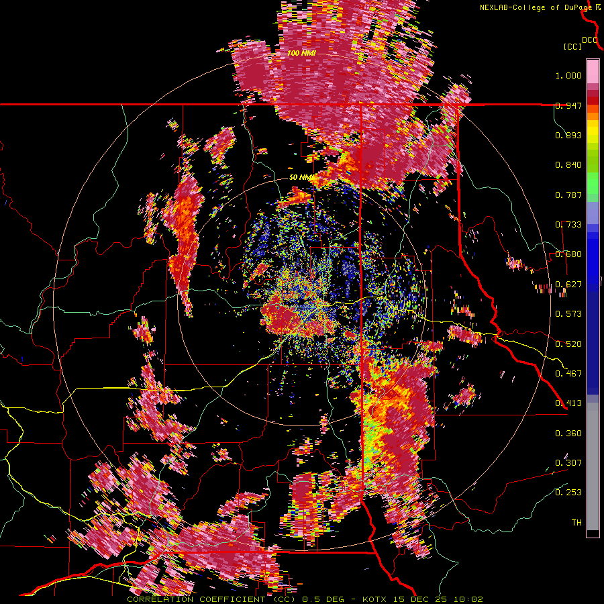Select the 0.307 scale value
Image resolution: width=604 pixels, height=604 pixels.
tap(568, 462)
